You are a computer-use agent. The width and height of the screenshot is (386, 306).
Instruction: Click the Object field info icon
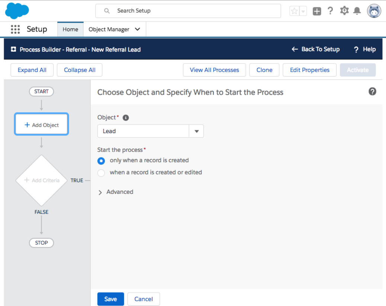point(125,117)
